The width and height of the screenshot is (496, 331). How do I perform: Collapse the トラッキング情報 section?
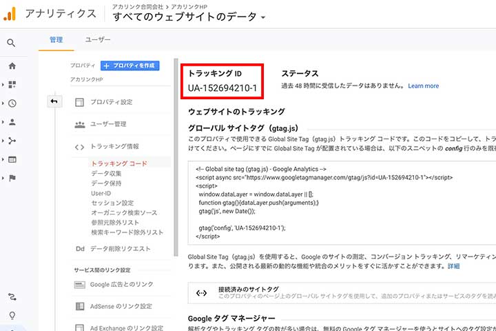114,146
